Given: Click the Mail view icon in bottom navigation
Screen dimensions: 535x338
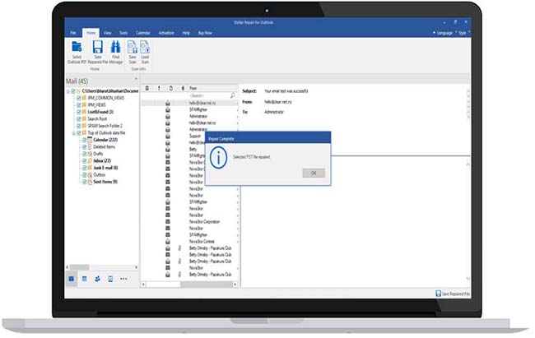Looking at the screenshot, I should (72, 279).
